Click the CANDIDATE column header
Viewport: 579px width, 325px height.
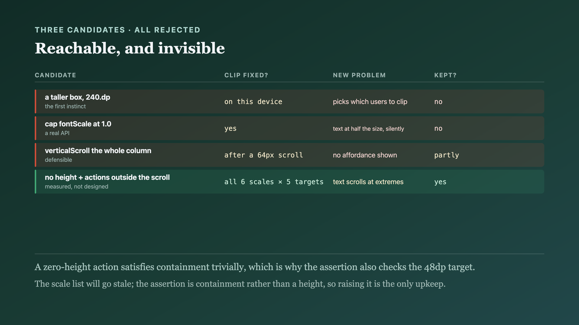(55, 75)
